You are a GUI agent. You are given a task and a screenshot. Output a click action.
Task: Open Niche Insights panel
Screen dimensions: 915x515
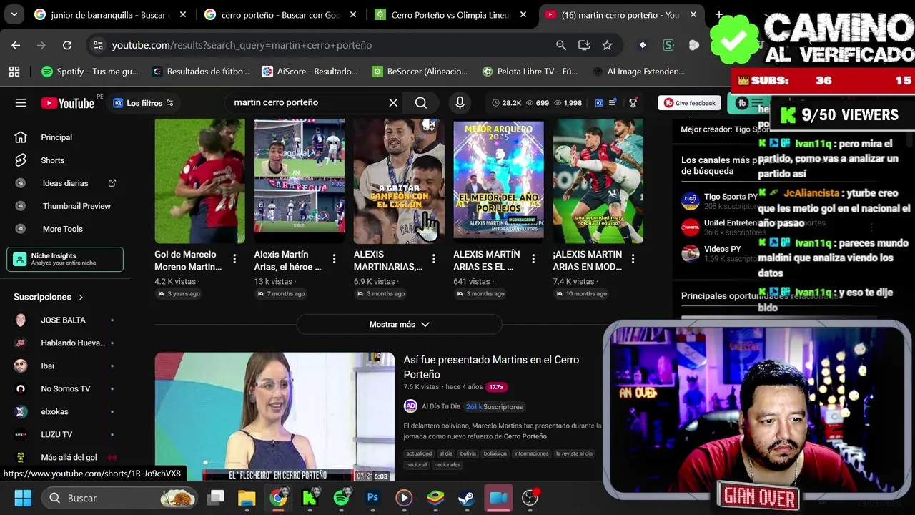[65, 259]
